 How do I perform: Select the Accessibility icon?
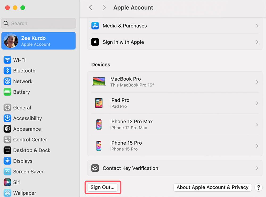[x=7, y=118]
